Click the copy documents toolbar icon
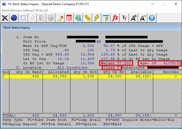The width and height of the screenshot is (182, 129). click(x=32, y=18)
